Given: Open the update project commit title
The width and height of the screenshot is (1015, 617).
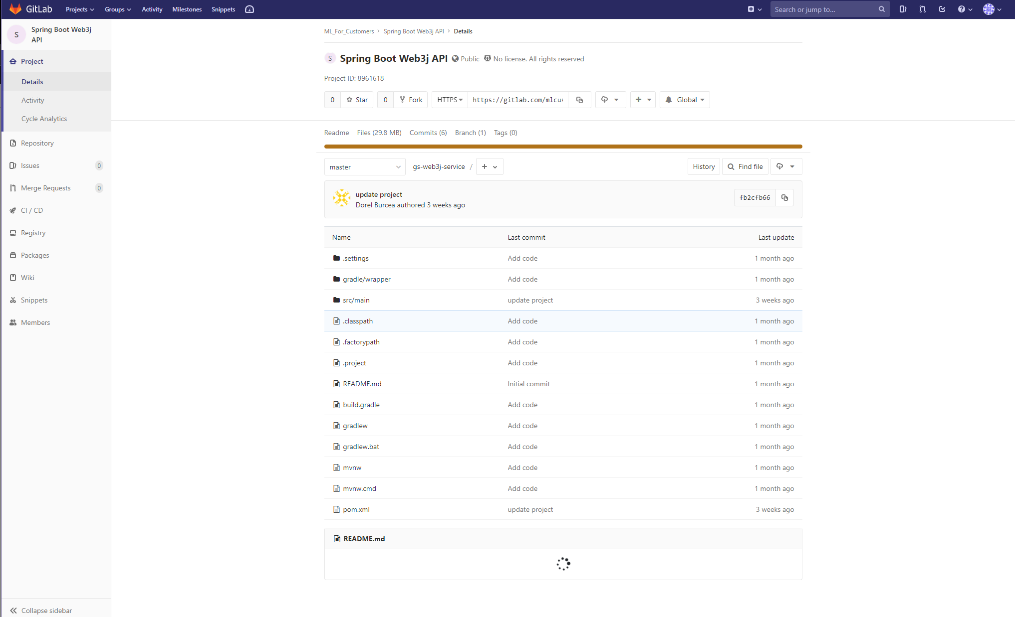Looking at the screenshot, I should point(379,194).
